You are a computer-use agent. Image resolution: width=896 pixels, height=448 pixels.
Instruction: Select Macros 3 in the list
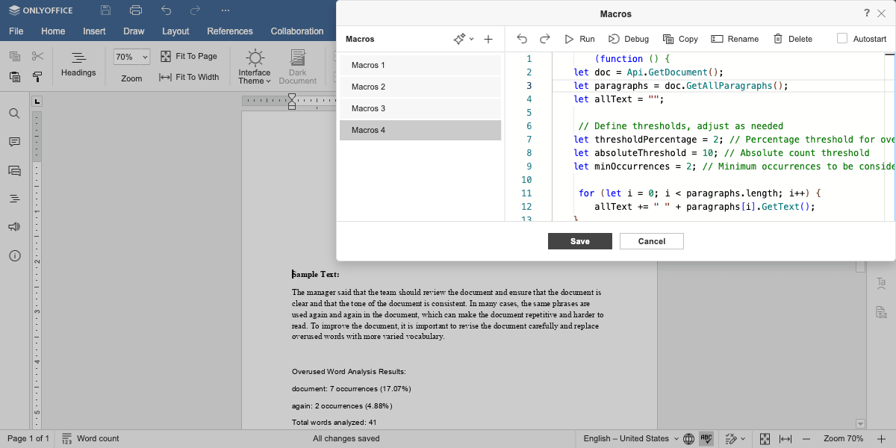[x=420, y=108]
